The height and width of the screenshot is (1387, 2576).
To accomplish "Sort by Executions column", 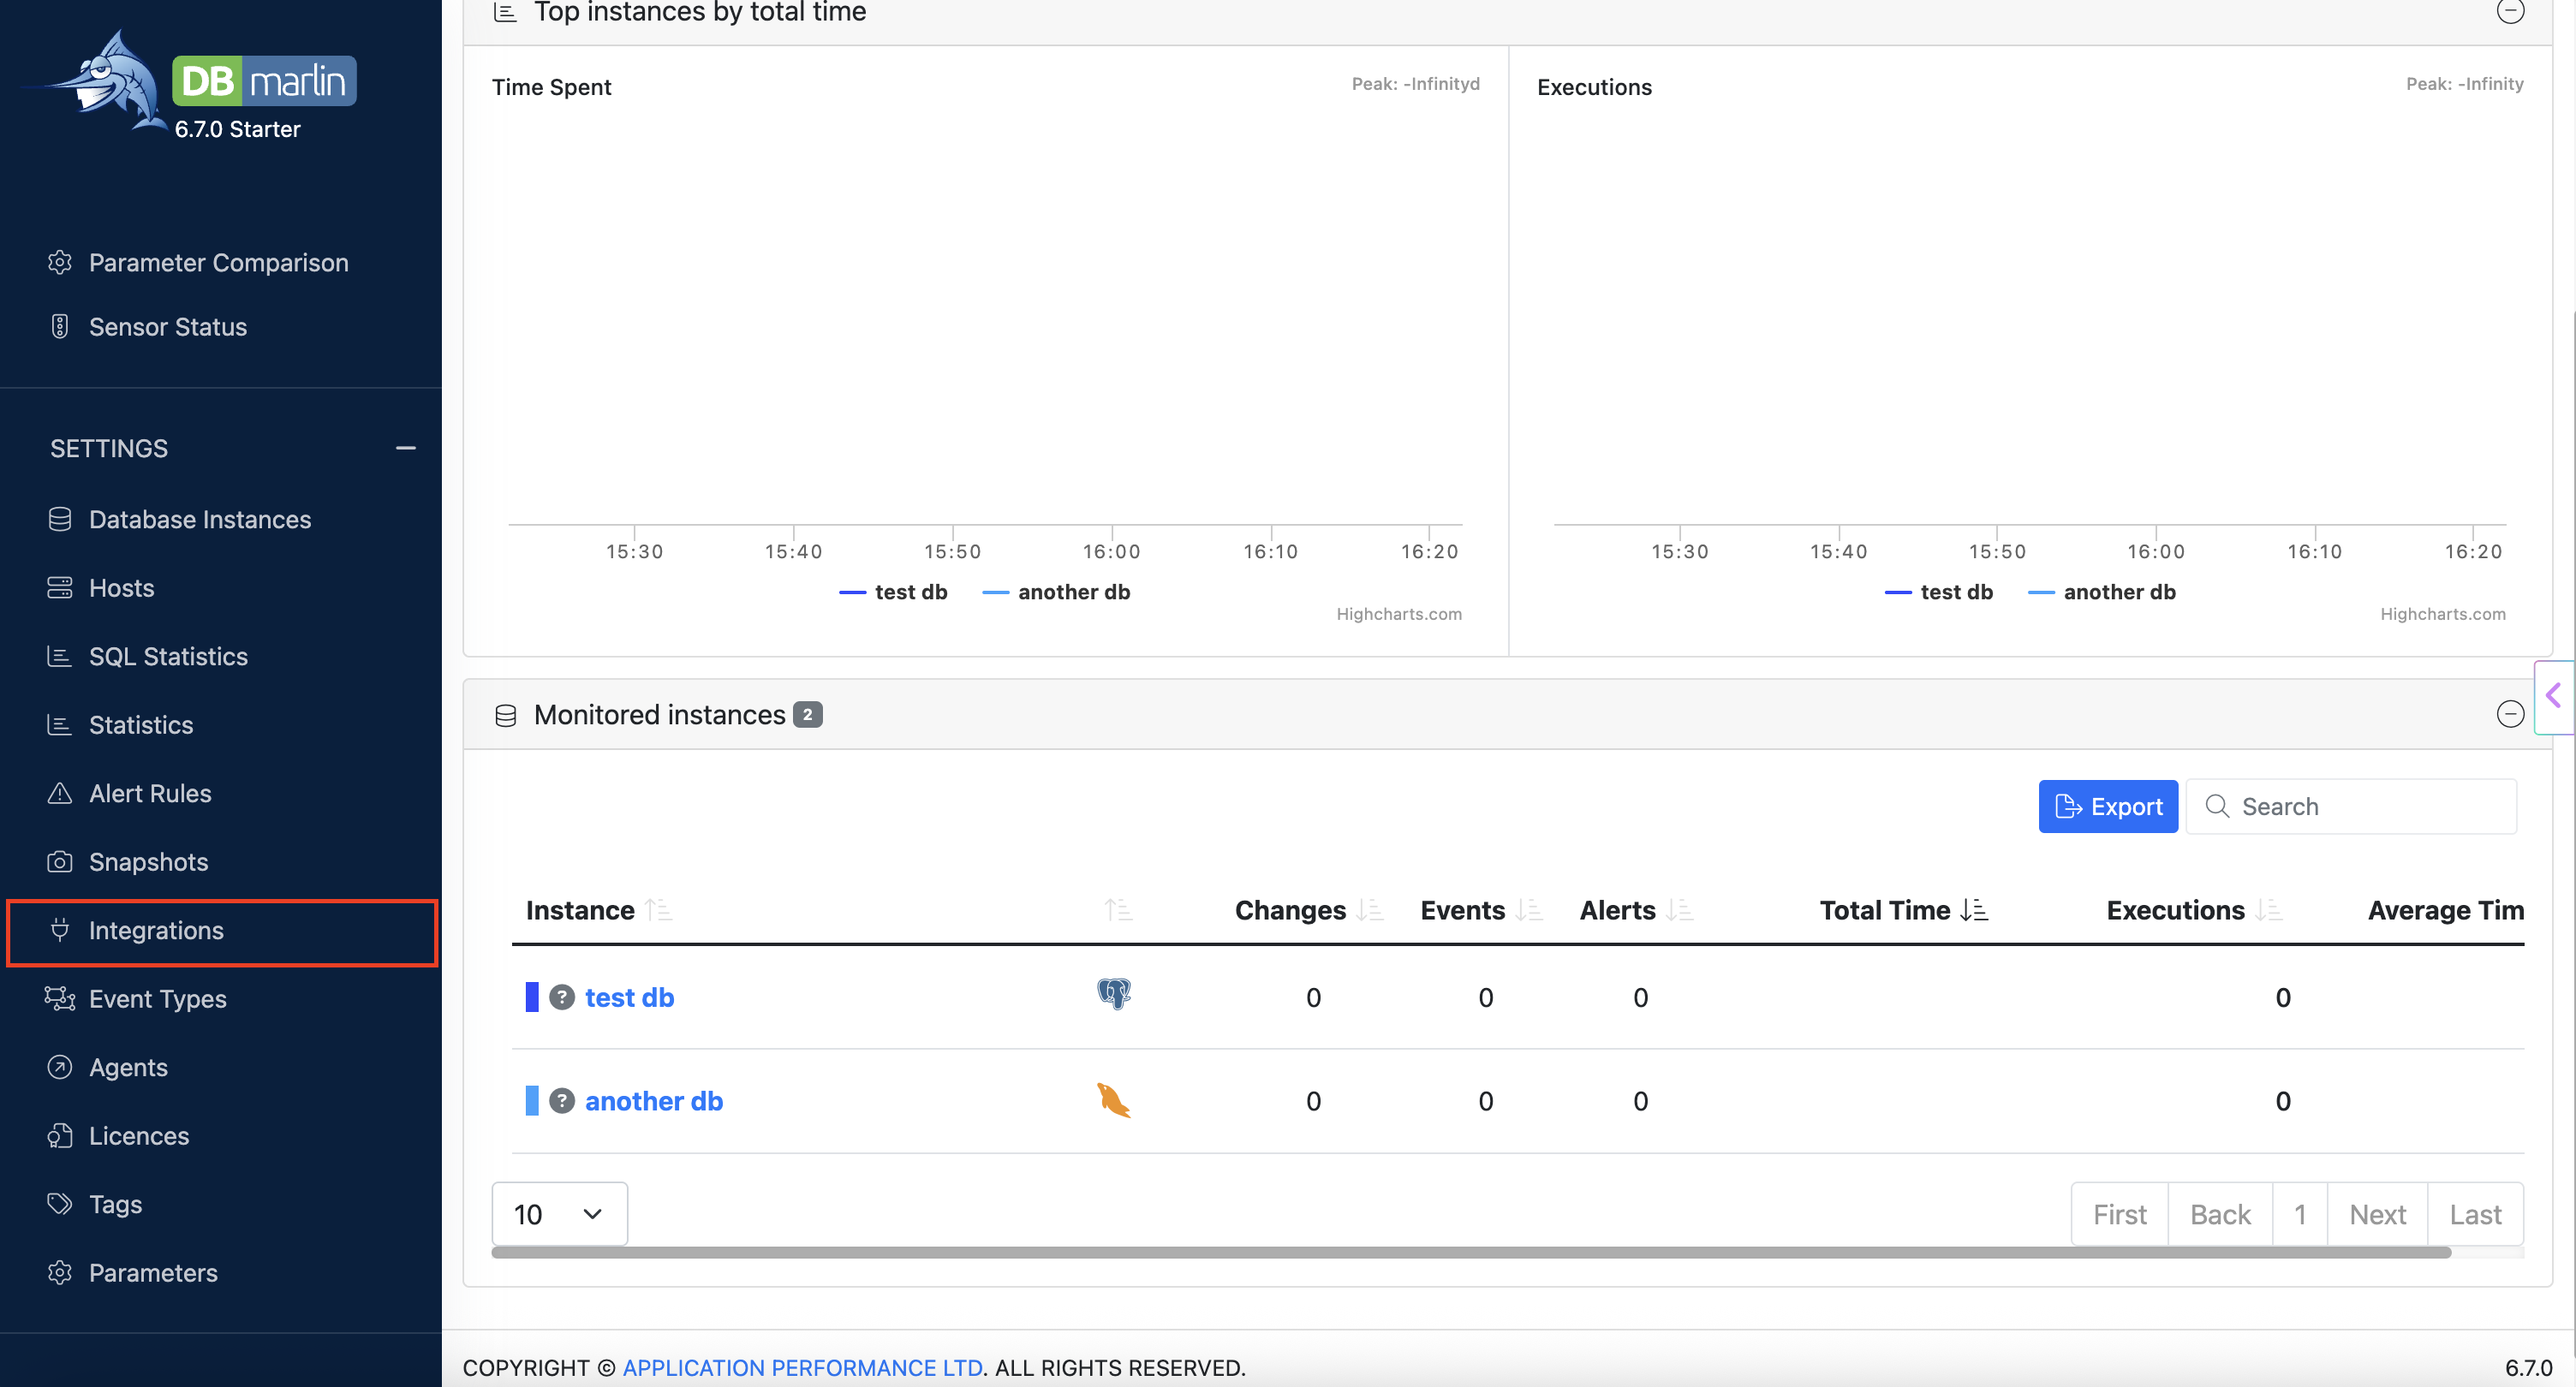I will pyautogui.click(x=2194, y=910).
